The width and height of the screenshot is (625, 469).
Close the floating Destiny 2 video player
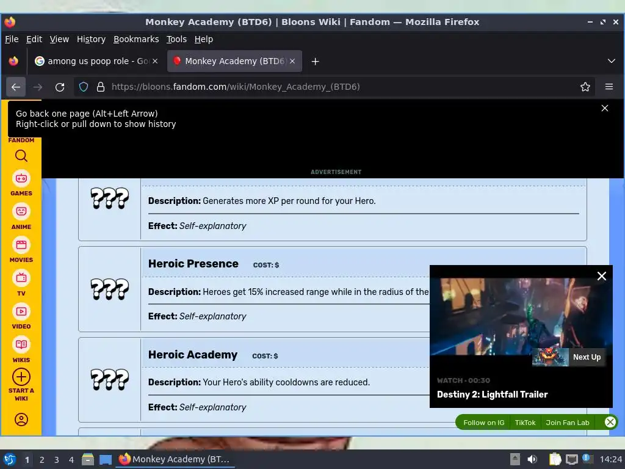tap(602, 276)
